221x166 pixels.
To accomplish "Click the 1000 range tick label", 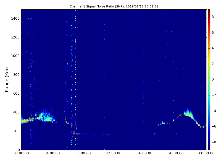I will coord(15,56).
